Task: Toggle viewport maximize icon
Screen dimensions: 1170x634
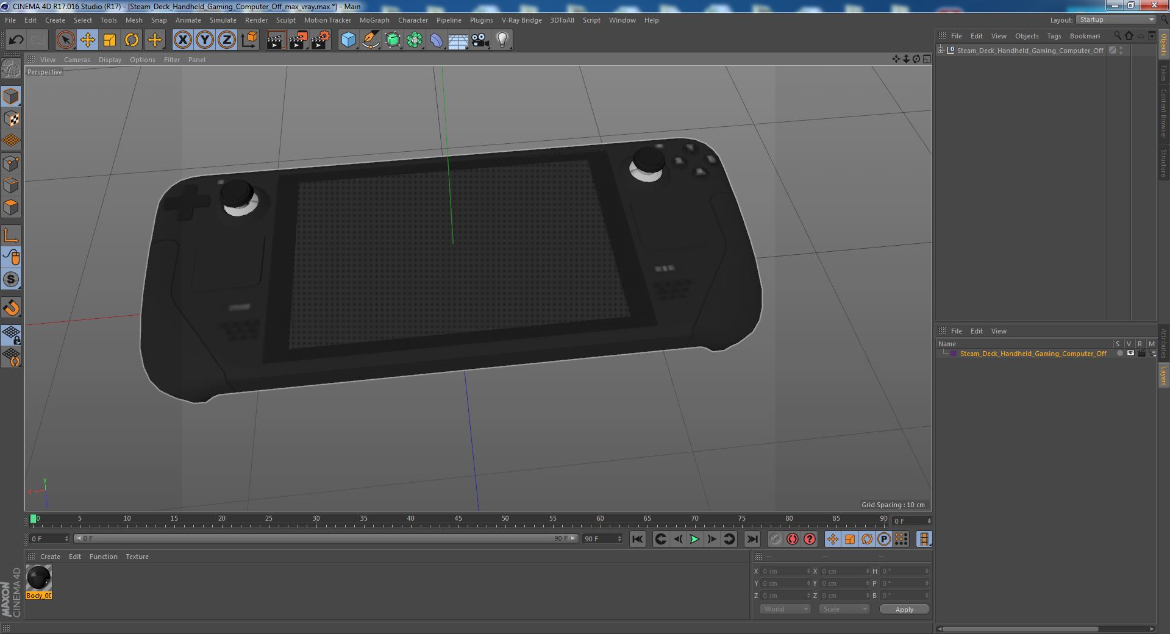Action: point(927,59)
